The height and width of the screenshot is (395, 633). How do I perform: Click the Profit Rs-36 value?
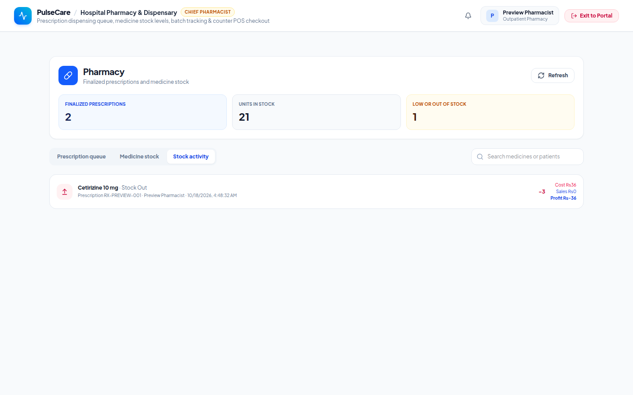[564, 198]
